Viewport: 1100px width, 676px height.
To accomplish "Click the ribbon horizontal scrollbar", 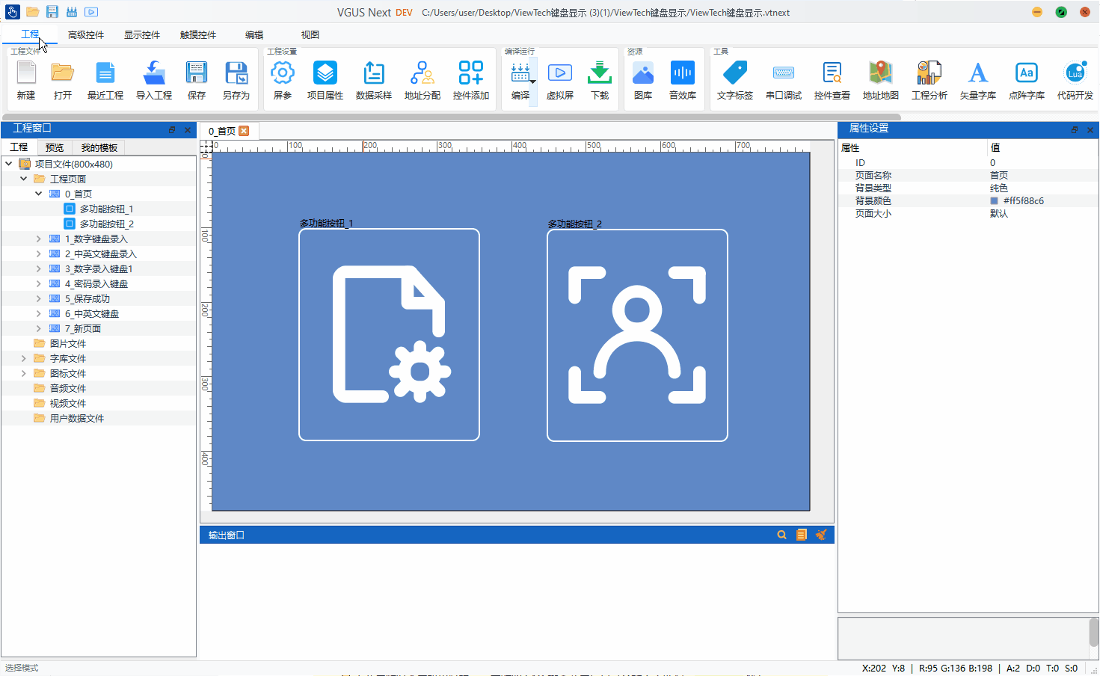I will click(x=452, y=117).
